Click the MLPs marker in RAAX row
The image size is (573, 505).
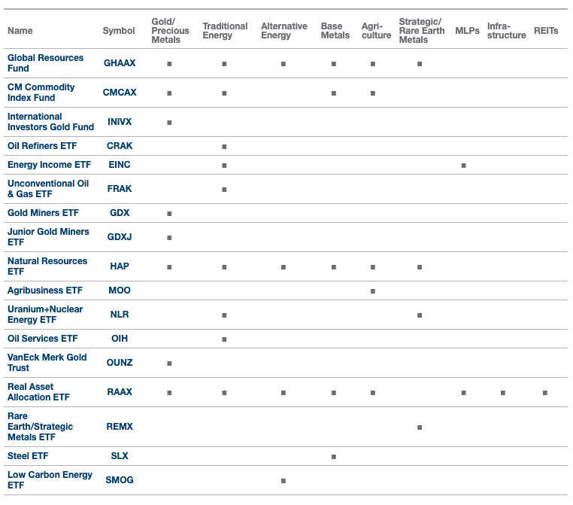pos(464,393)
